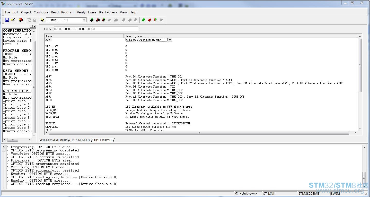The image size is (370, 197).
Task: Open the Help menu
Action: (x=133, y=12)
